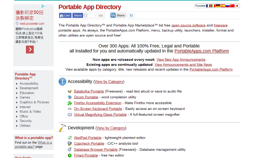Click the German flag translate icon

coord(218,6)
